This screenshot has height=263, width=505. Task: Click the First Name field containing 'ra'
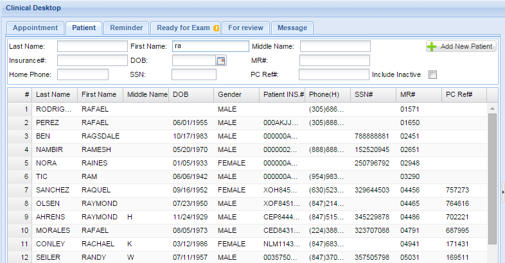211,46
